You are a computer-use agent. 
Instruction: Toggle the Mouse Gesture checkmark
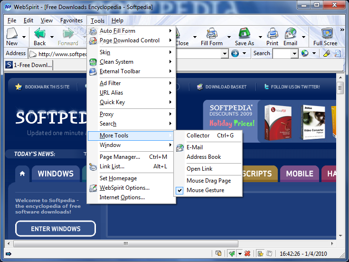click(179, 190)
